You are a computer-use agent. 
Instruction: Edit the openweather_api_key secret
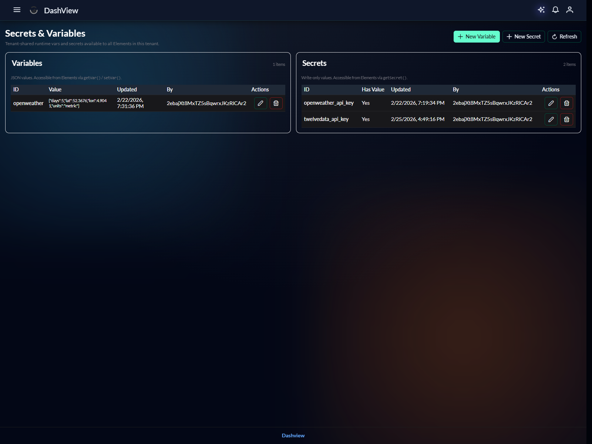[x=551, y=103]
